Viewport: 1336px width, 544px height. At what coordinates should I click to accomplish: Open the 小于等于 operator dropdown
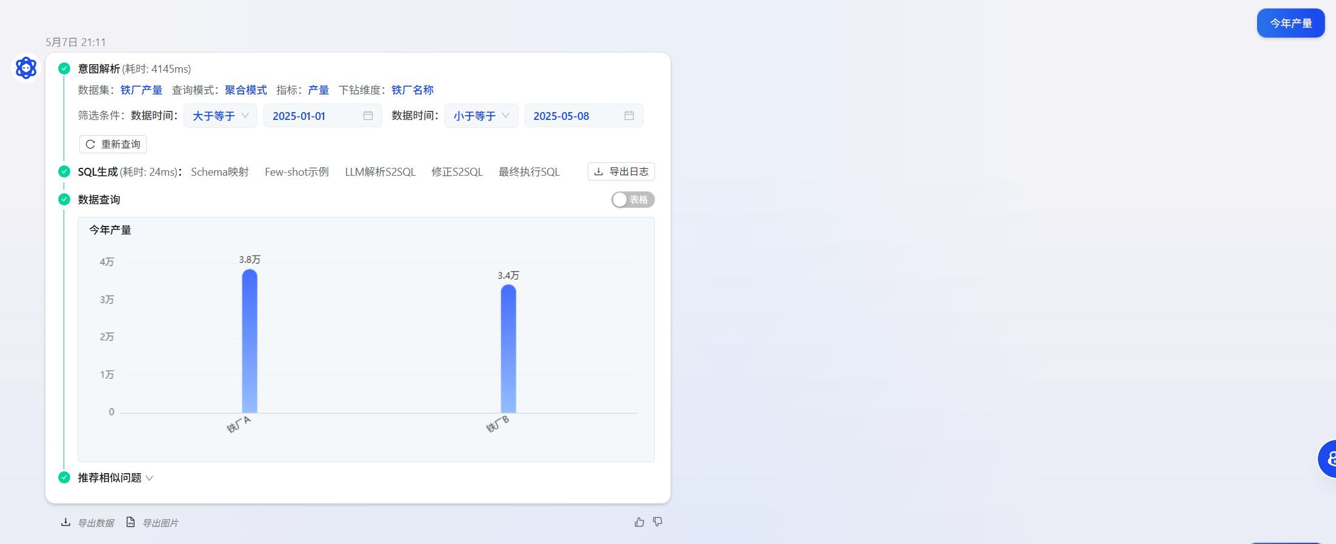[481, 116]
